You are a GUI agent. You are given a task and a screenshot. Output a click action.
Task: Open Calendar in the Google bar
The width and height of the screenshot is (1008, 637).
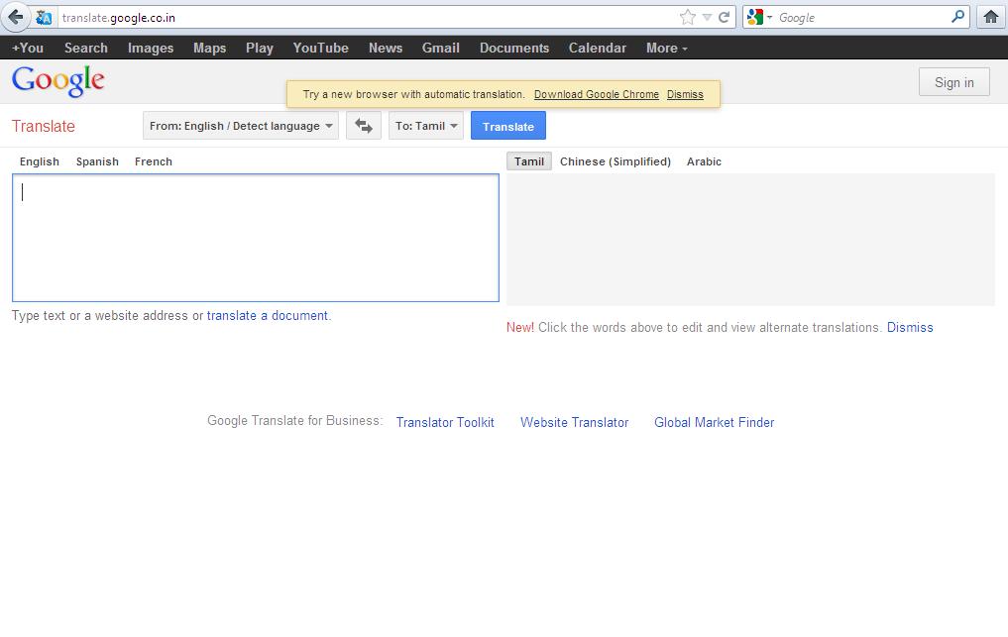[x=598, y=48]
